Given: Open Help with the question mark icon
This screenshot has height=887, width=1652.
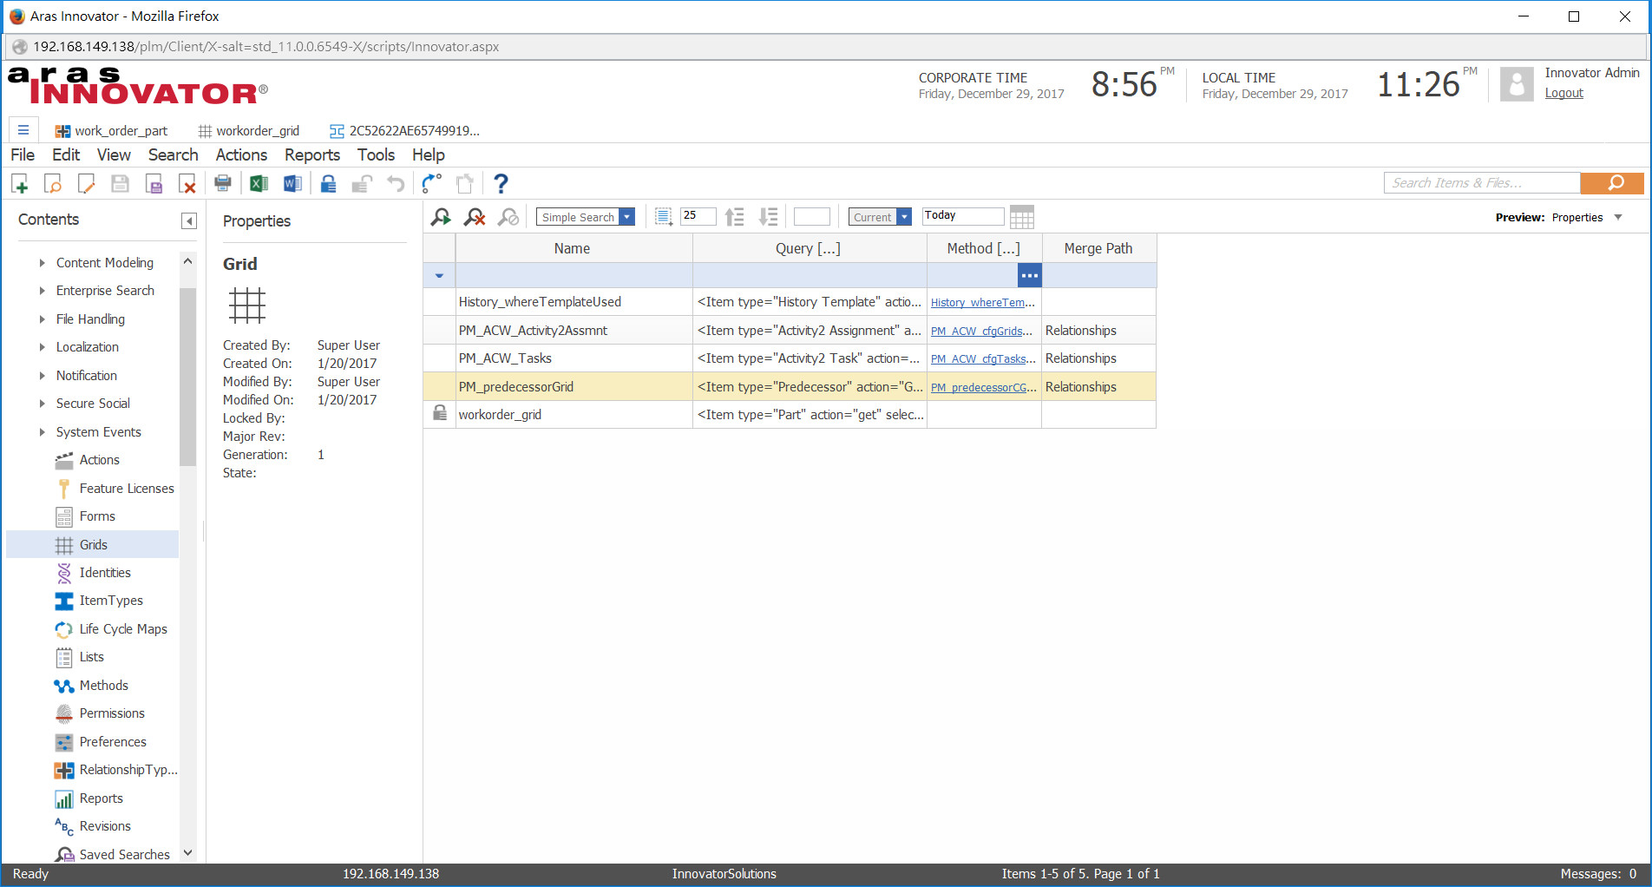Looking at the screenshot, I should [x=501, y=183].
